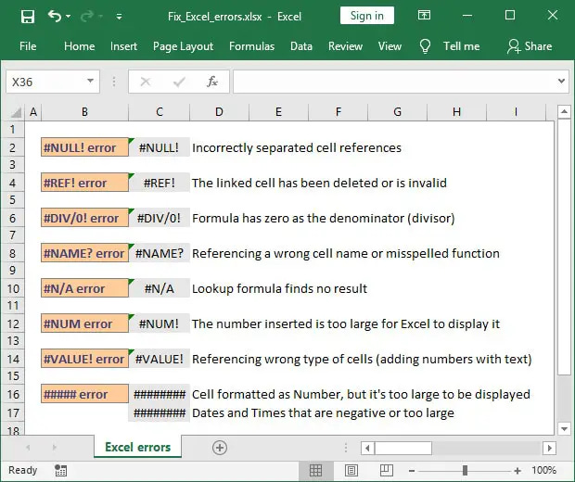
Task: Switch to the Insert ribbon tab
Action: [123, 46]
